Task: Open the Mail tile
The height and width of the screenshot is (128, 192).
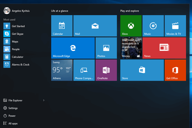Action: coord(95,26)
